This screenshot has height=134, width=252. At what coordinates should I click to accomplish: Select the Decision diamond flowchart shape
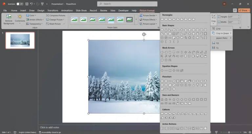pyautogui.click(x=170, y=81)
